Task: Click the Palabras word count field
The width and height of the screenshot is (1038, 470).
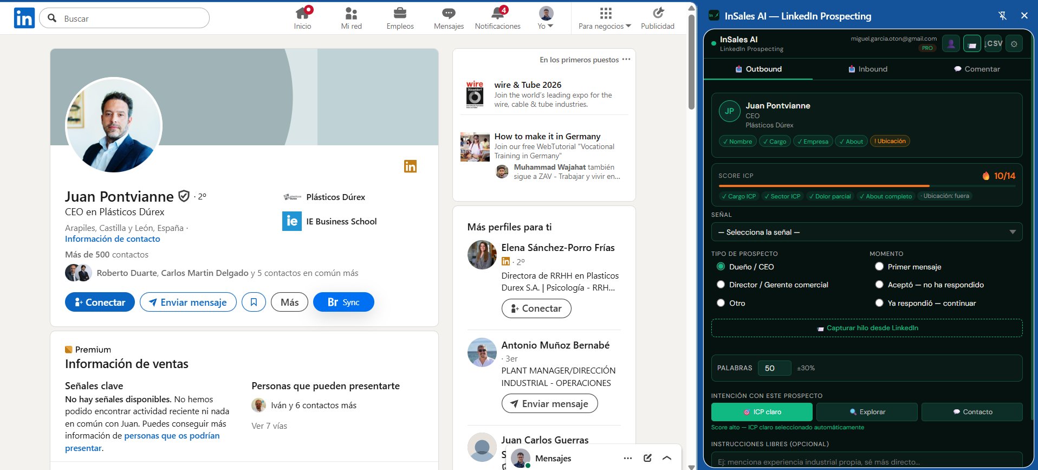Action: click(774, 368)
